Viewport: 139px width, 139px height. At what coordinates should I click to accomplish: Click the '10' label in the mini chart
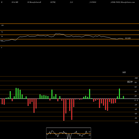point(90,135)
